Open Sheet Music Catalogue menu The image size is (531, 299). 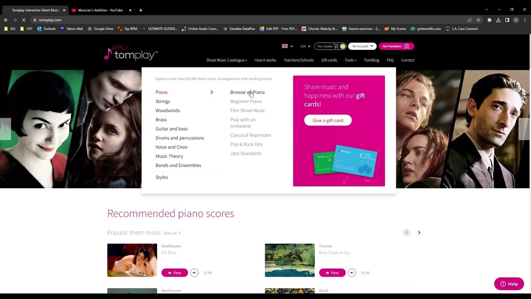[x=227, y=60]
